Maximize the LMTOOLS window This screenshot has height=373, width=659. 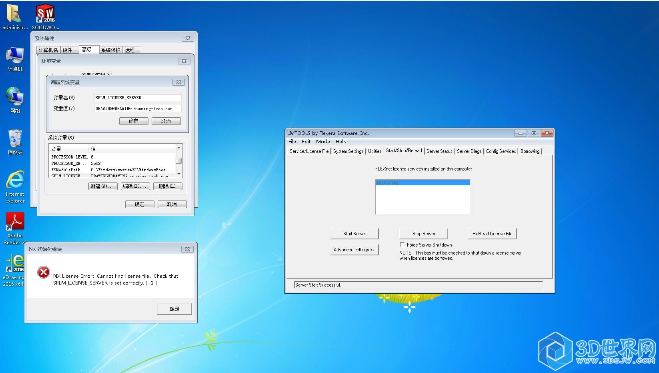click(x=534, y=133)
